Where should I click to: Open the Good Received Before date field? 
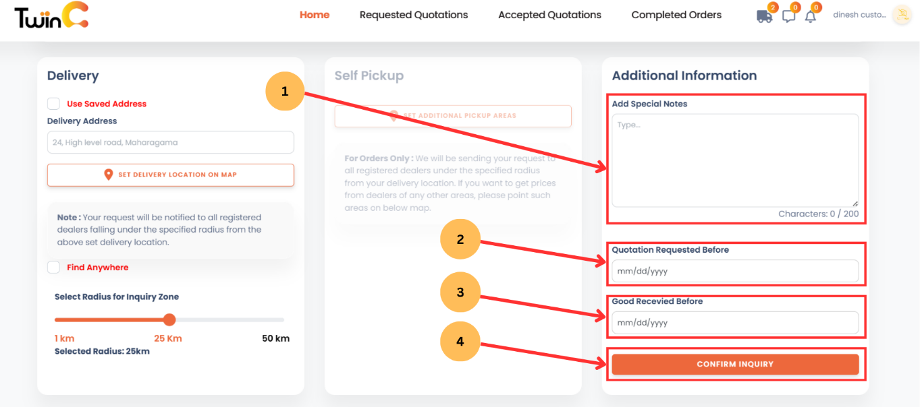[x=735, y=323]
